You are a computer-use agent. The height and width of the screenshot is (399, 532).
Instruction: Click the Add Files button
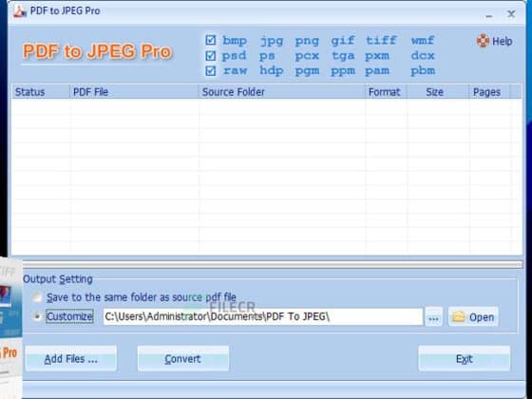coord(71,359)
